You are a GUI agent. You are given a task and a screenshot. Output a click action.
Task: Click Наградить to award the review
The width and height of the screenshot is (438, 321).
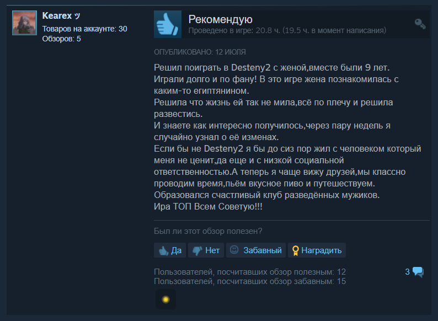coord(317,250)
